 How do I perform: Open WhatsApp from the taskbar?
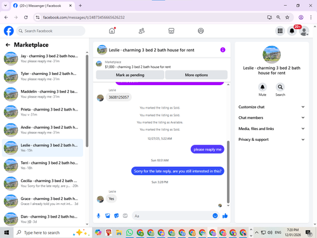[129, 233]
